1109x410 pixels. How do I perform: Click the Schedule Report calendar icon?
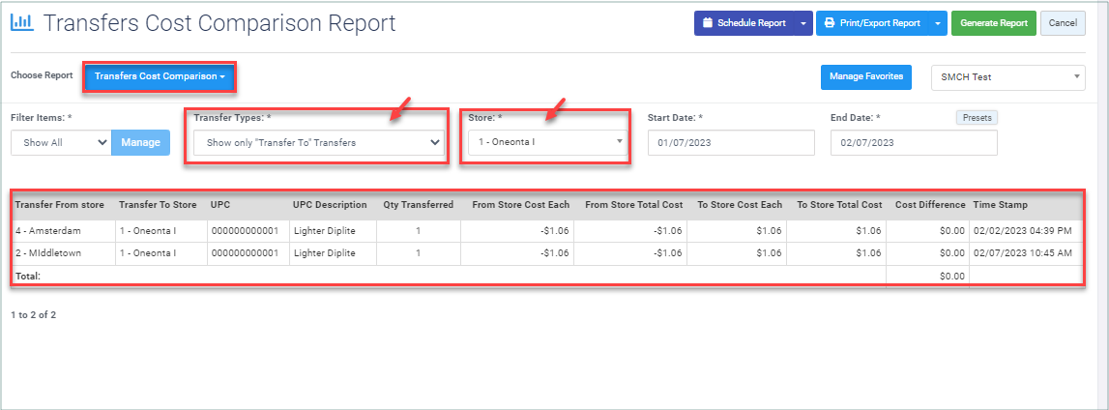point(707,22)
